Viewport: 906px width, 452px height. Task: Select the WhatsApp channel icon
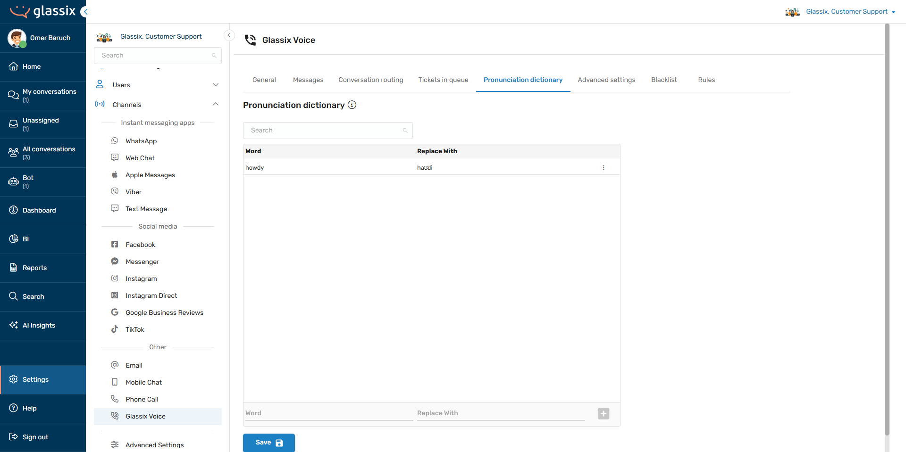point(115,140)
